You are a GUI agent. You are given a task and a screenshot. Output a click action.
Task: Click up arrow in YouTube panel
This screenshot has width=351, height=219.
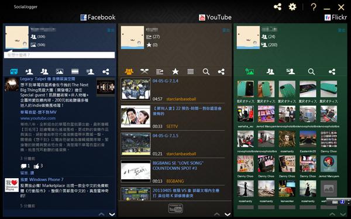tap(216, 214)
